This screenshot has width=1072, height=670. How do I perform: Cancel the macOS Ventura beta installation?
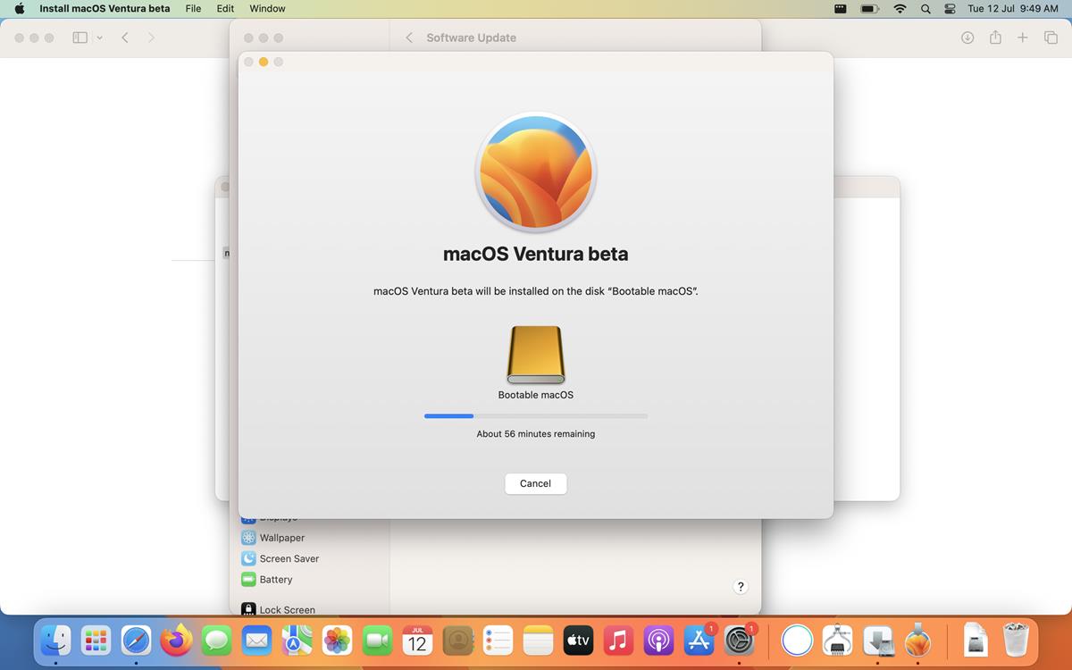point(535,483)
